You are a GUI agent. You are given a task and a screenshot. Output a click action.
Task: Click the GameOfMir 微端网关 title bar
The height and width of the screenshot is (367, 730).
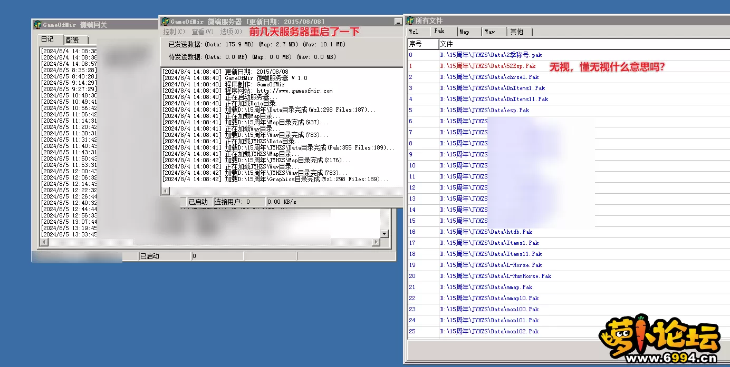coord(95,25)
